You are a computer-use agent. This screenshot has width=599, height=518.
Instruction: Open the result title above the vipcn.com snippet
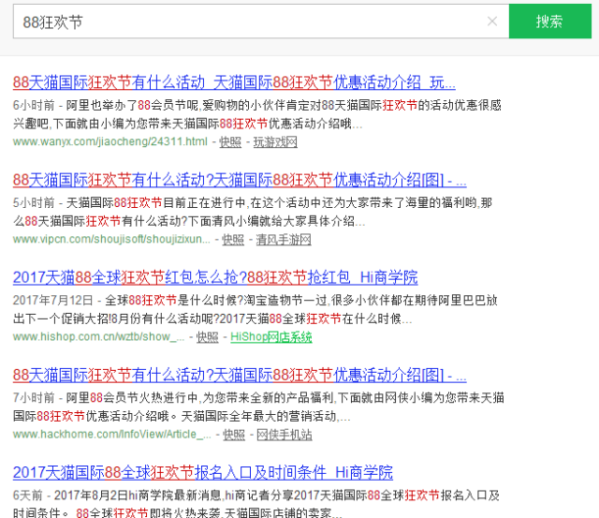click(240, 180)
